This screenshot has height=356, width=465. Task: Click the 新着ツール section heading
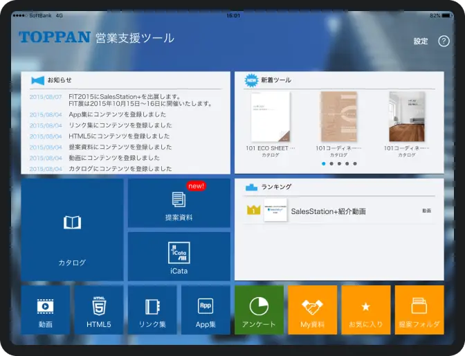pyautogui.click(x=276, y=80)
